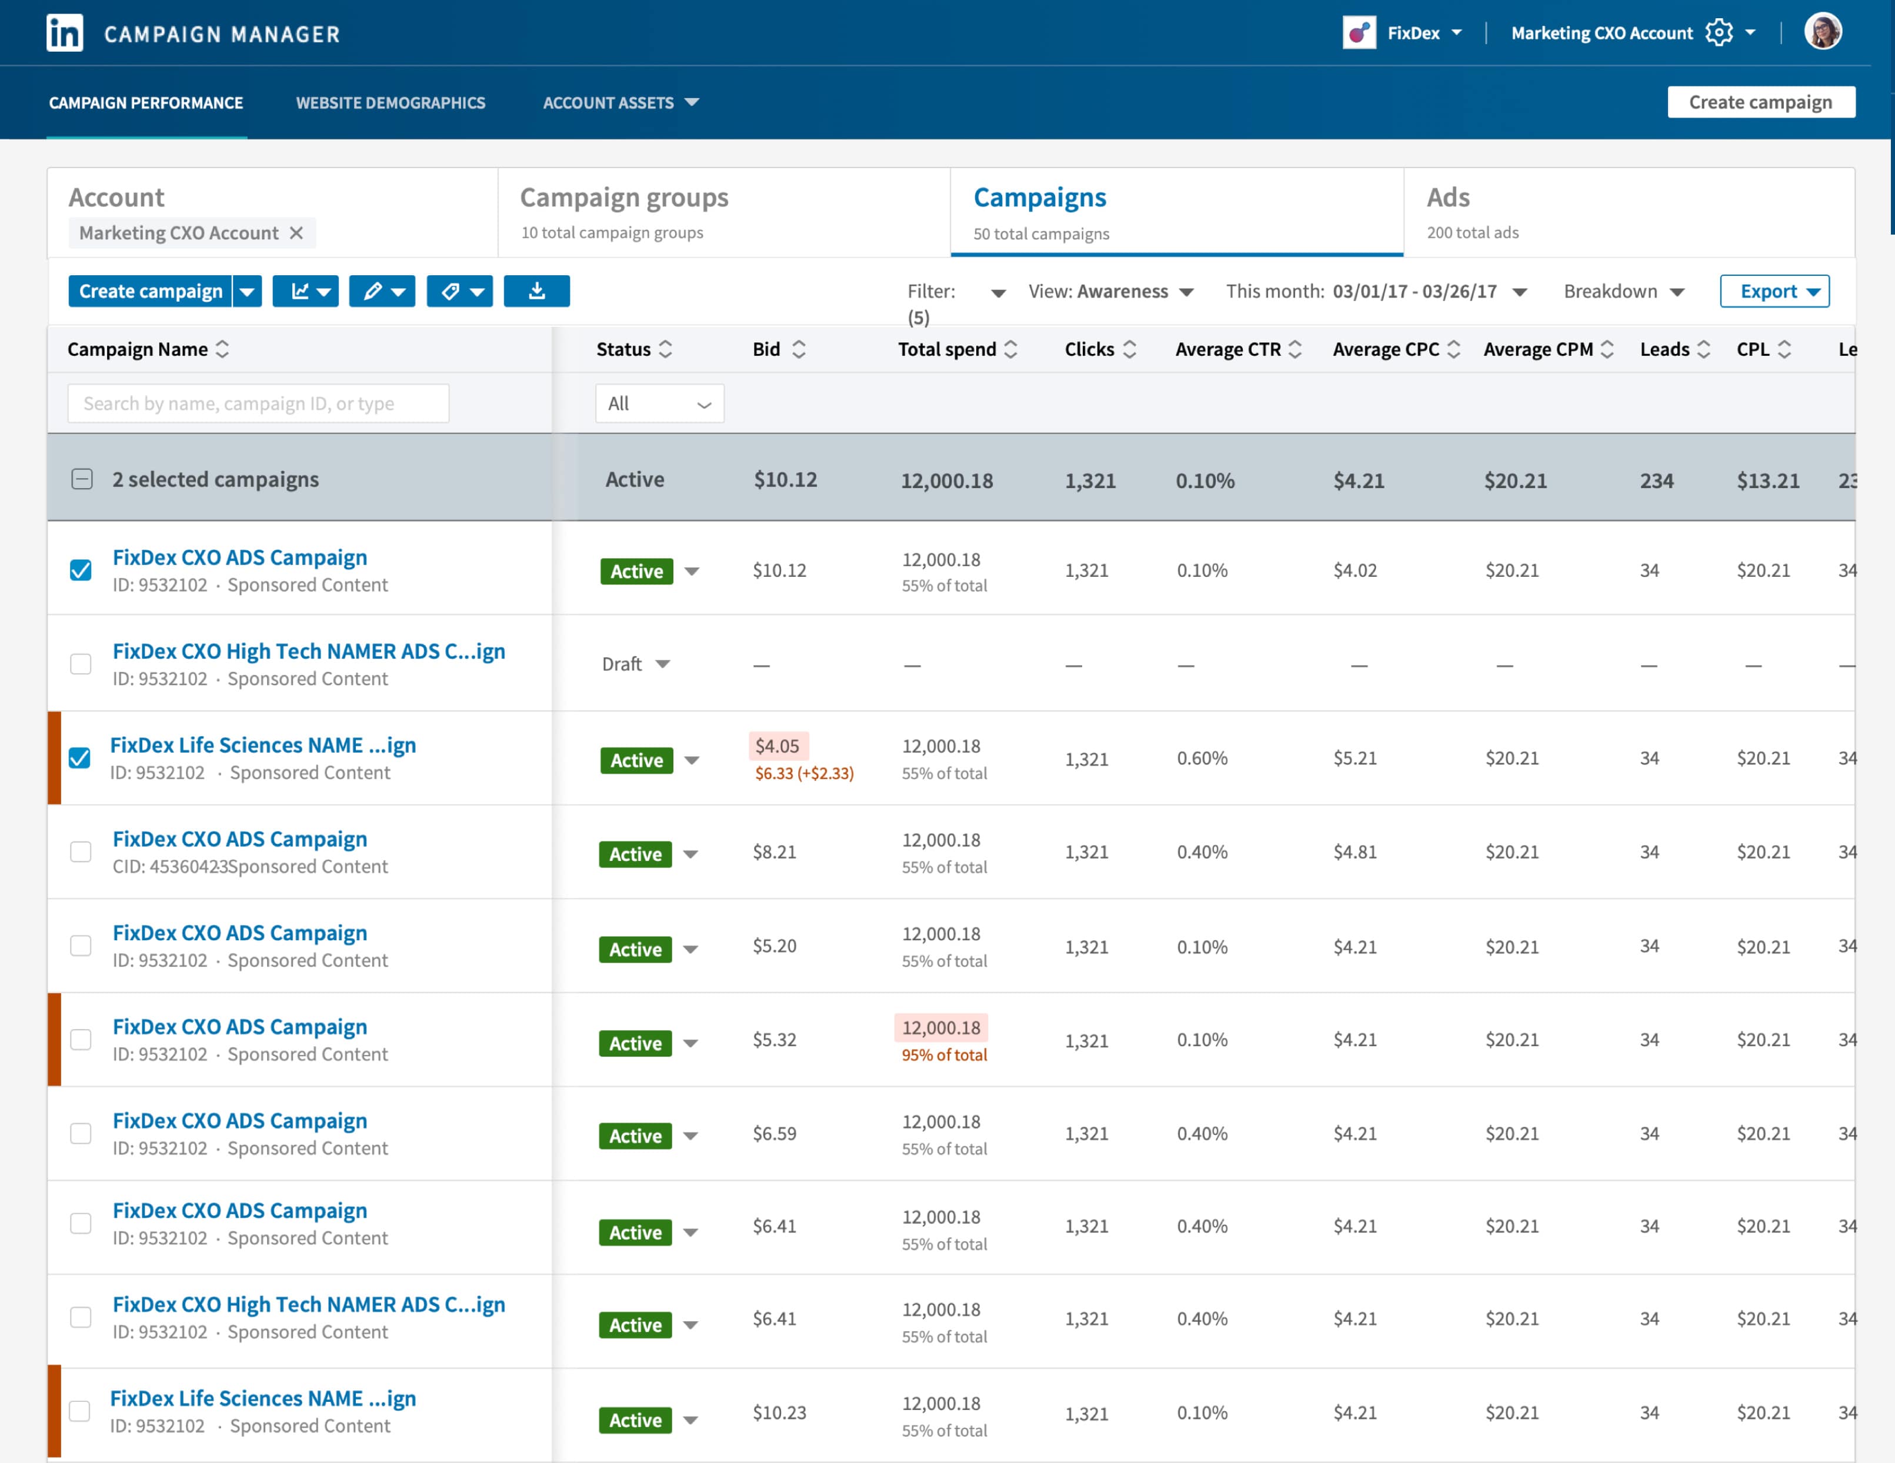Viewport: 1895px width, 1463px height.
Task: Open the first FixDex CXO ADS Campaign link
Action: coord(239,557)
